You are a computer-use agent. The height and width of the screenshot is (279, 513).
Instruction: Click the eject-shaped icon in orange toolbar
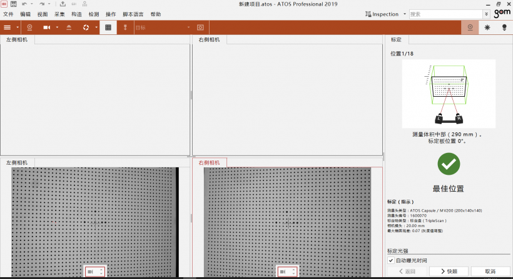(69, 27)
